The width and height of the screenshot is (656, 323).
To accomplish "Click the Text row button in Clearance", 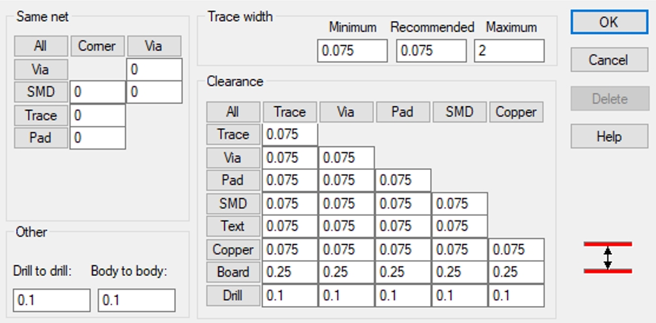I will tap(232, 226).
